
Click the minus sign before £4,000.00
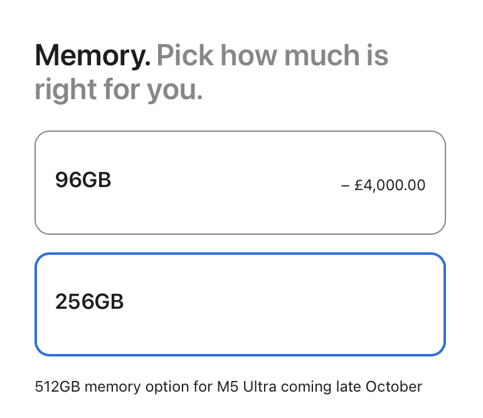(x=345, y=186)
